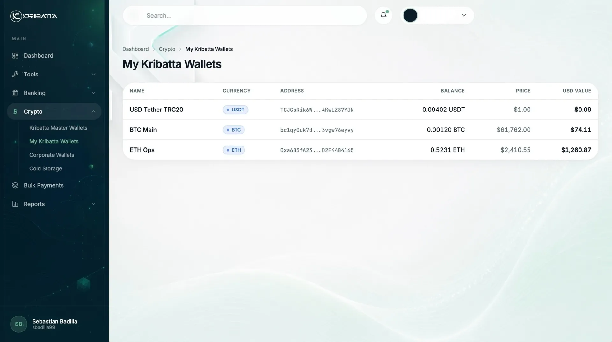This screenshot has width=612, height=342.
Task: Click the $1.00 price cell
Action: [x=522, y=110]
